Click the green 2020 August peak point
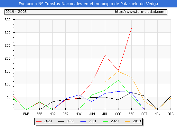Viewport: 177px width, 129px height. 118,80
